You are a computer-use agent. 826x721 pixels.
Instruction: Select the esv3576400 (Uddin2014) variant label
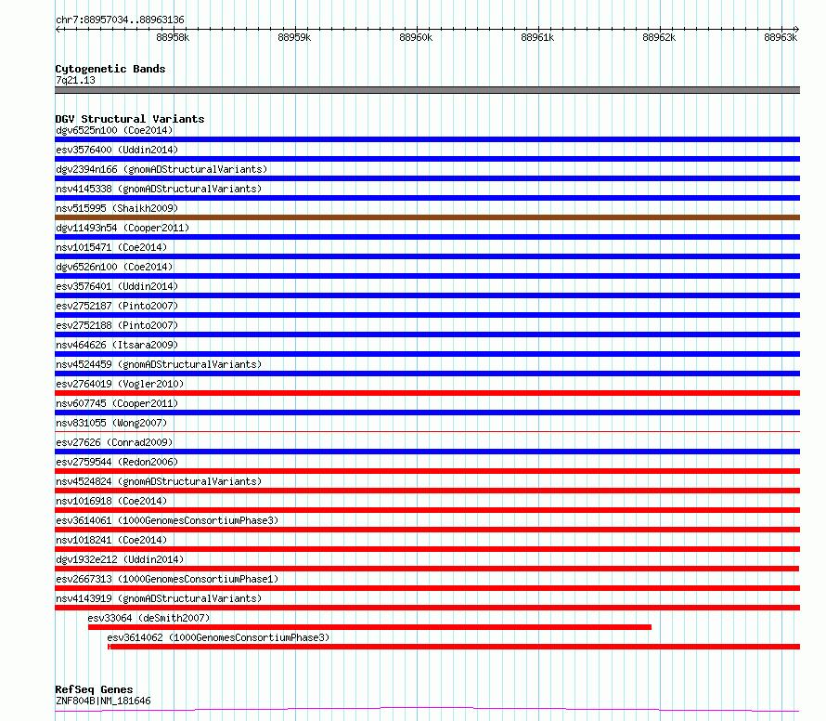click(117, 150)
